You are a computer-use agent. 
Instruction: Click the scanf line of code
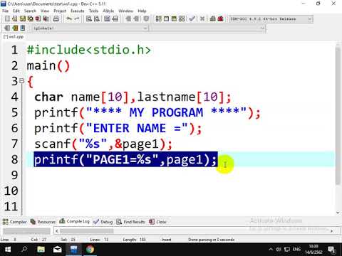pyautogui.click(x=103, y=144)
